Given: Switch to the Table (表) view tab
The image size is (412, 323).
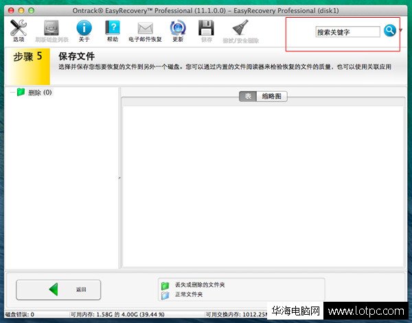Looking at the screenshot, I should tap(248, 96).
